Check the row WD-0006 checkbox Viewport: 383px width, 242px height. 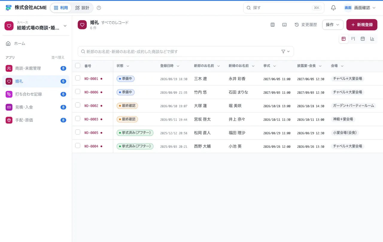coord(78,92)
